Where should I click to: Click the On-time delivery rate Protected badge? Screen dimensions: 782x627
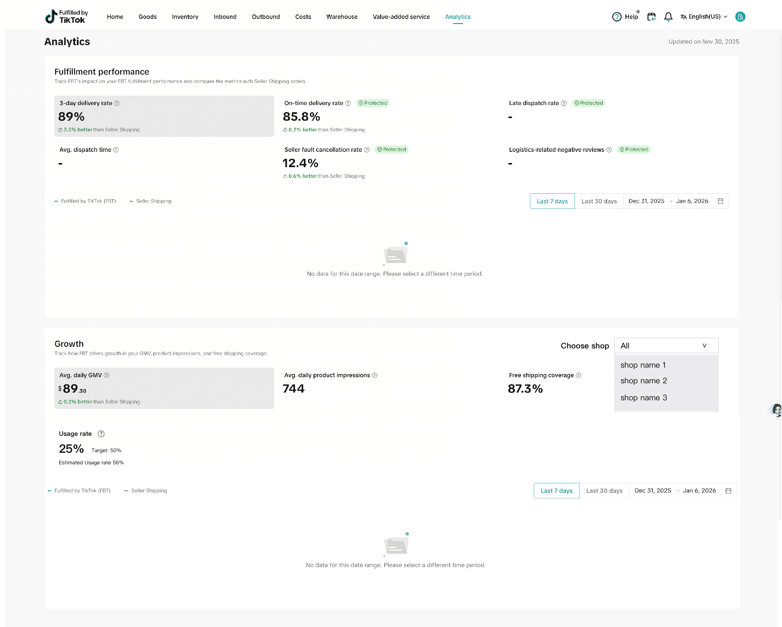click(x=372, y=103)
